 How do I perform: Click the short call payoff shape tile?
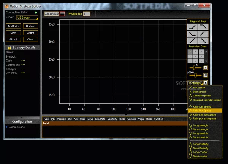pos(203,27)
